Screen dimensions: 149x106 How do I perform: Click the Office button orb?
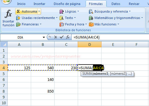pyautogui.click(x=6, y=1)
